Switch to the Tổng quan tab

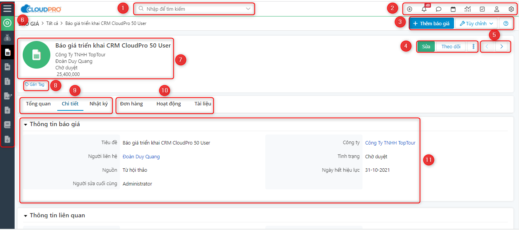(x=38, y=104)
